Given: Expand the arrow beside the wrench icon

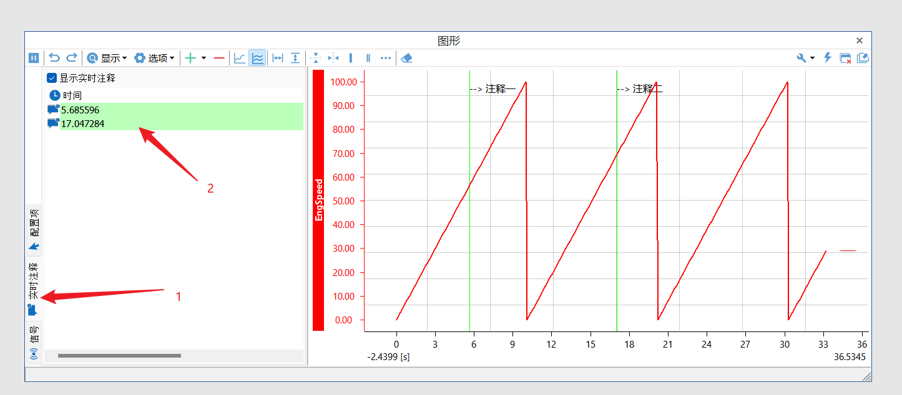Looking at the screenshot, I should point(812,58).
